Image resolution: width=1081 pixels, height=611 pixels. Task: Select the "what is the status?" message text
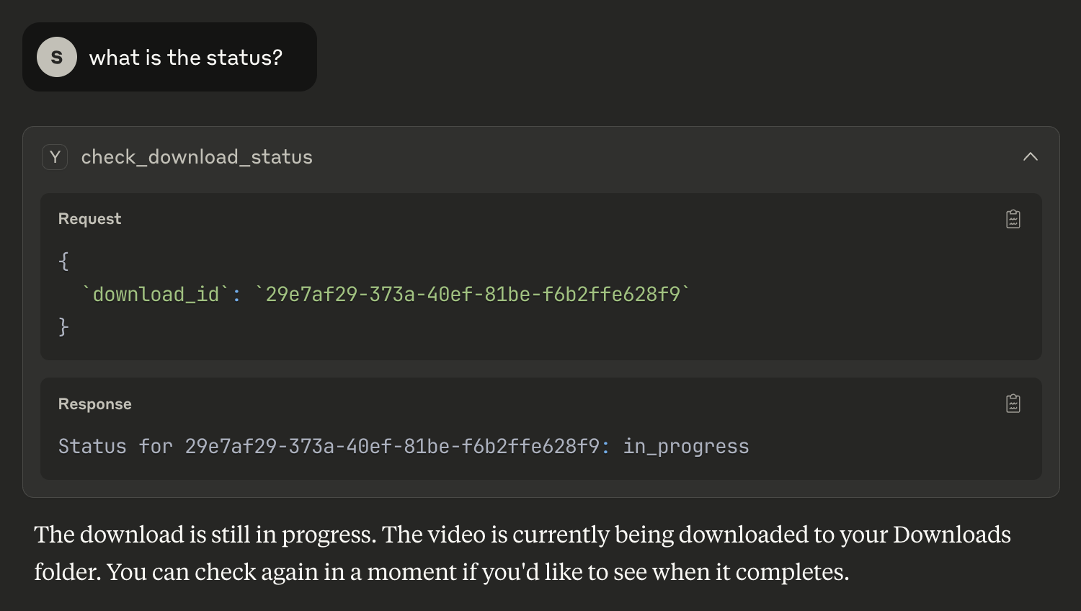tap(186, 58)
